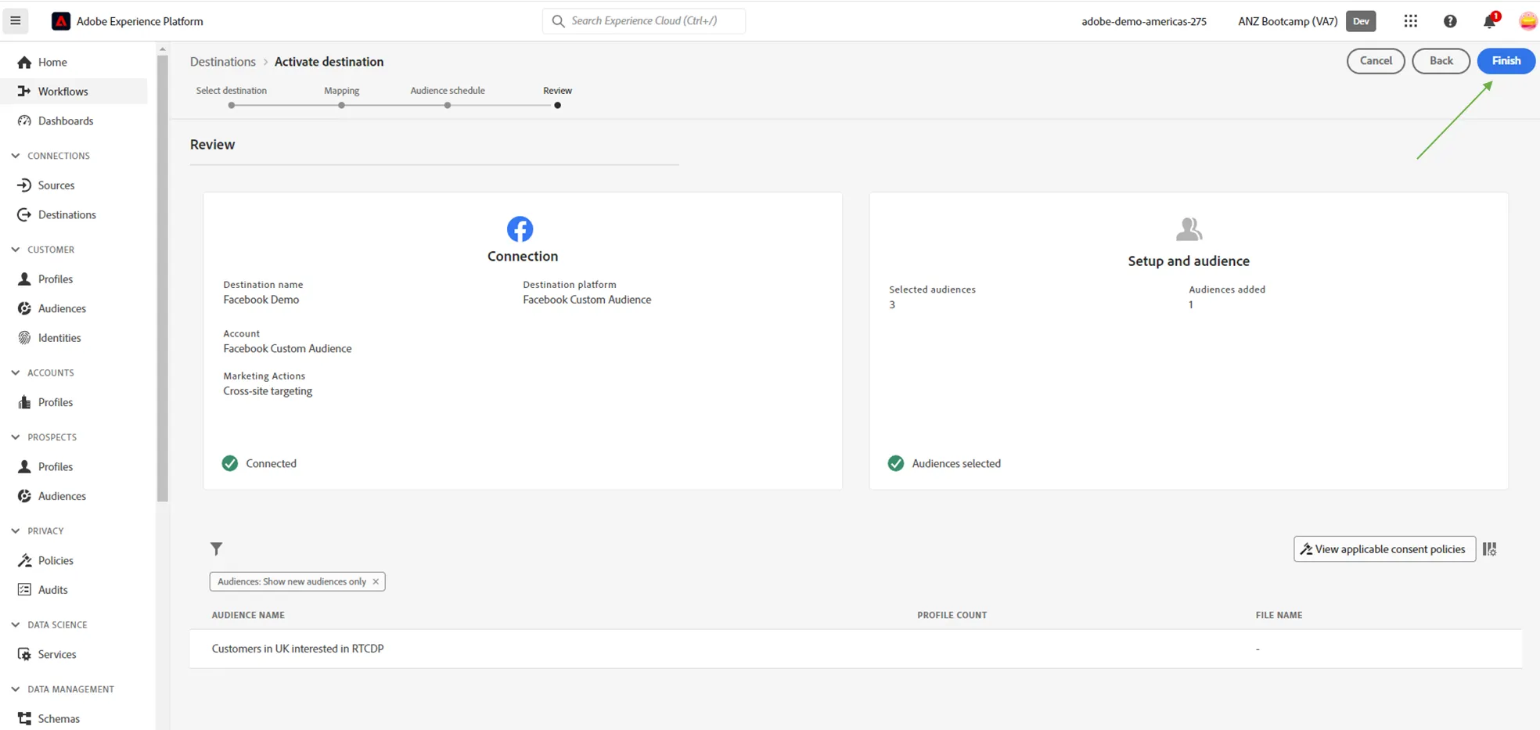This screenshot has height=730, width=1540.
Task: Click the Adobe Experience Platform logo
Action: click(60, 21)
